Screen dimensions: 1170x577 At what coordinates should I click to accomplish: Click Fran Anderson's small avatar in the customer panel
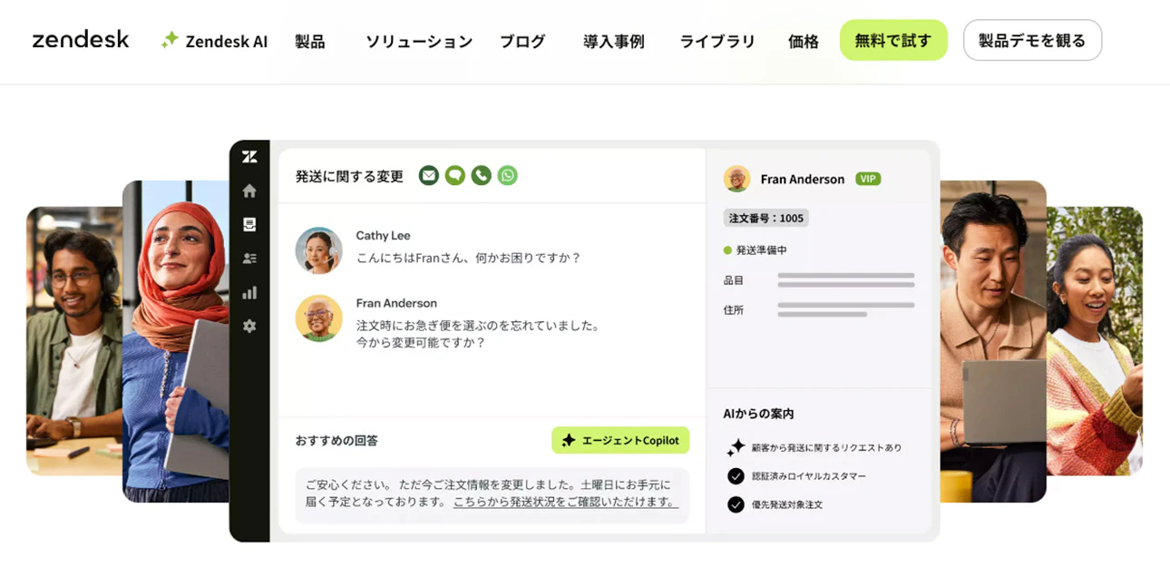tap(736, 179)
